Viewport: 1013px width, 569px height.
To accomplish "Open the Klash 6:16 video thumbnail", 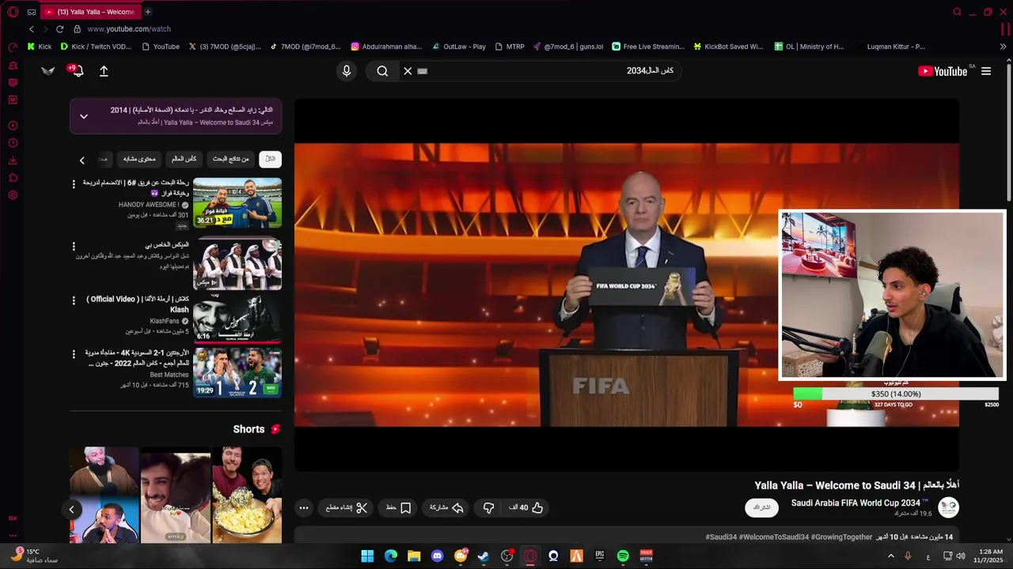I will coord(237,318).
